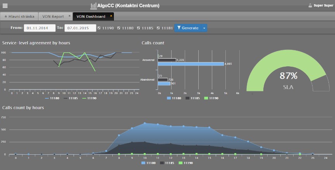335x170 pixels.
Task: Disable the 11185 checkbox in filter bar
Action: tap(139, 28)
